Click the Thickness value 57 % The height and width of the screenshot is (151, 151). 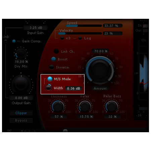(59, 116)
